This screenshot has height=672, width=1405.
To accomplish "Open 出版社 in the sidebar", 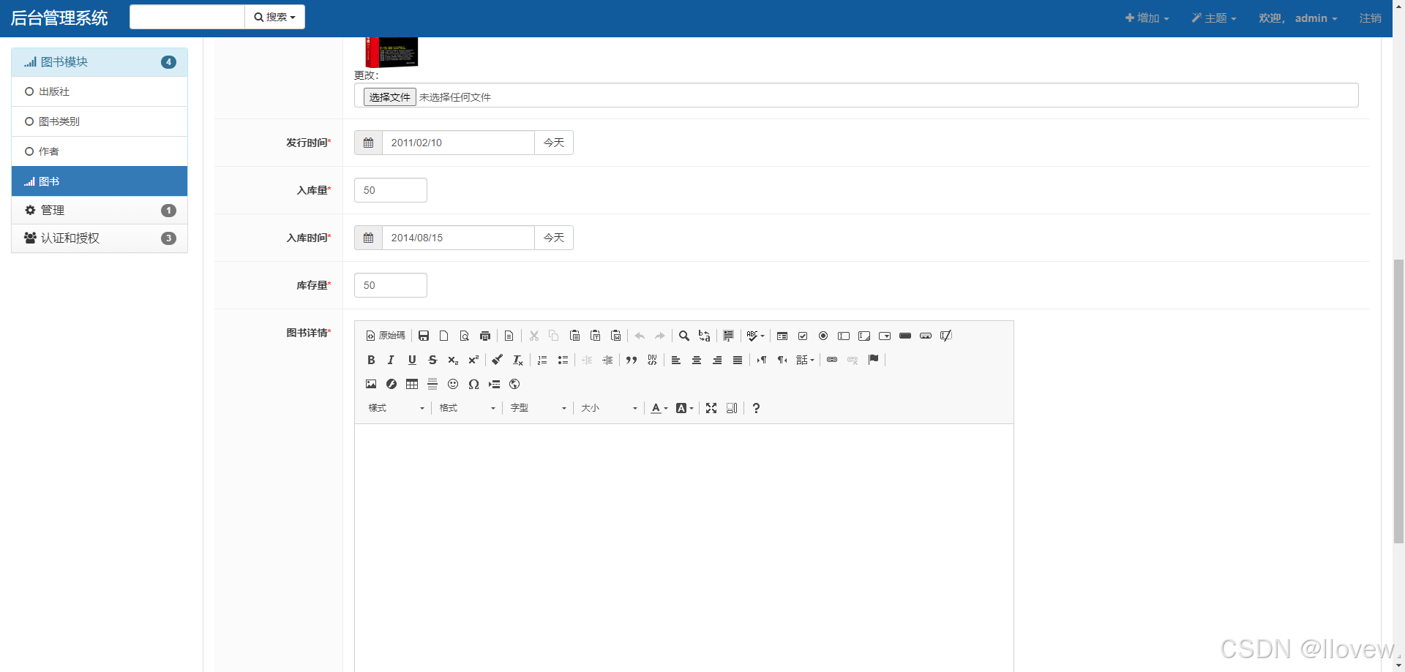I will pyautogui.click(x=100, y=91).
